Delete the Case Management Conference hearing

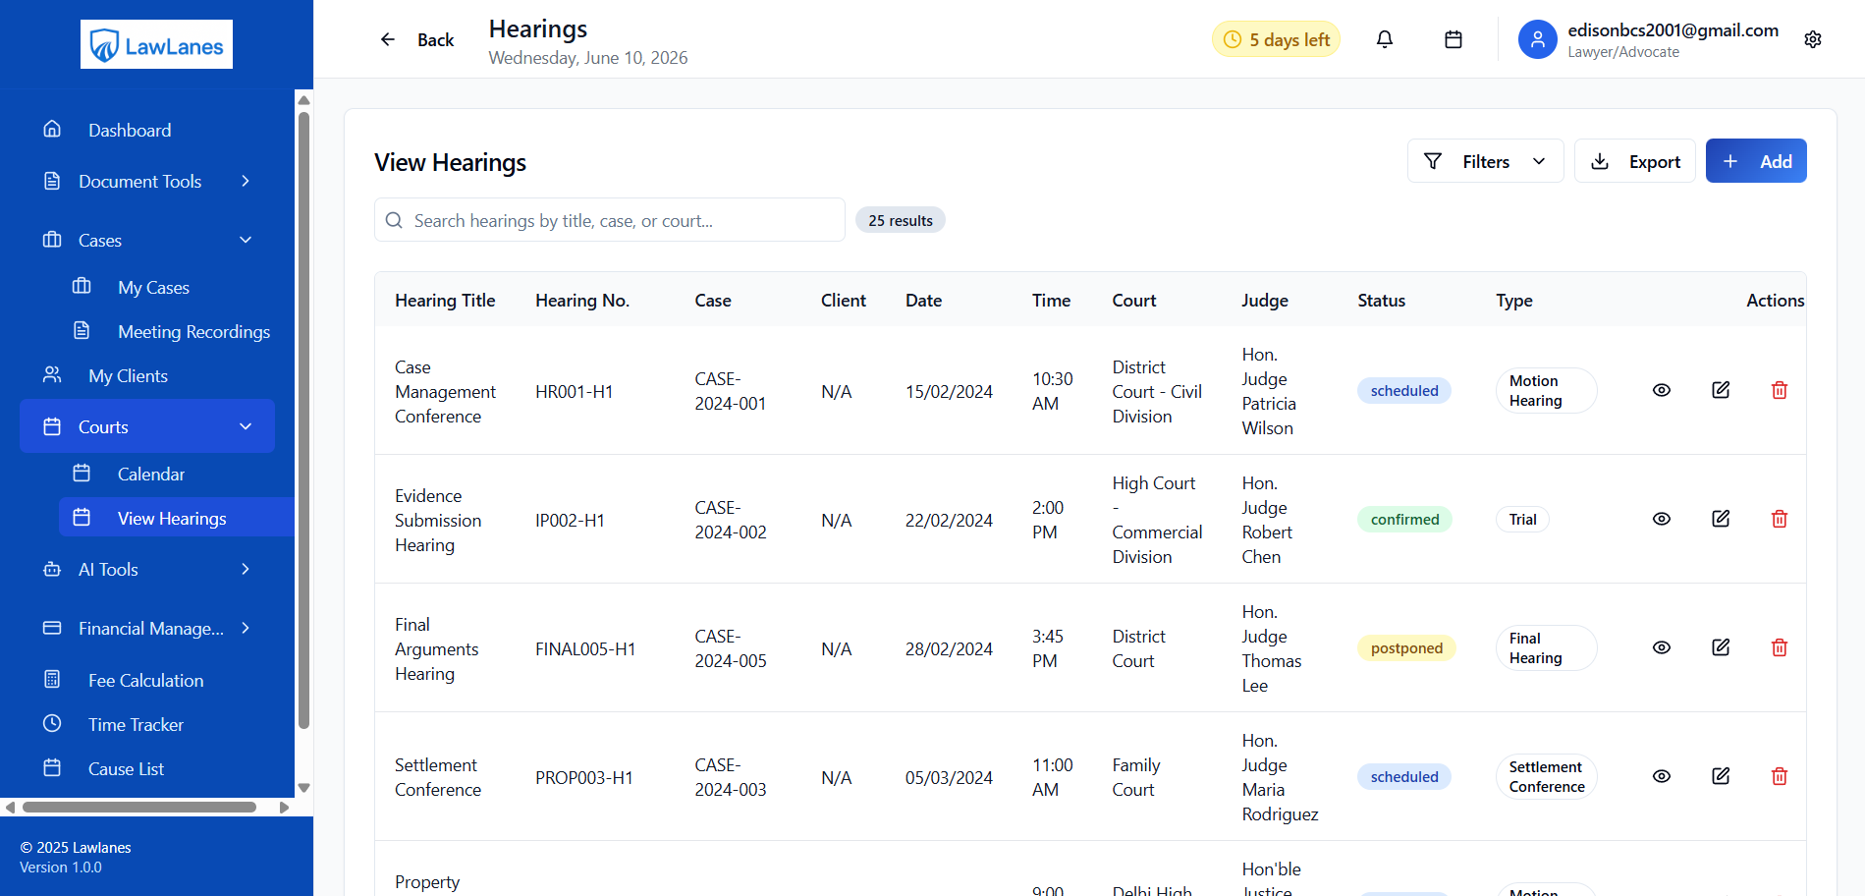[x=1780, y=390]
